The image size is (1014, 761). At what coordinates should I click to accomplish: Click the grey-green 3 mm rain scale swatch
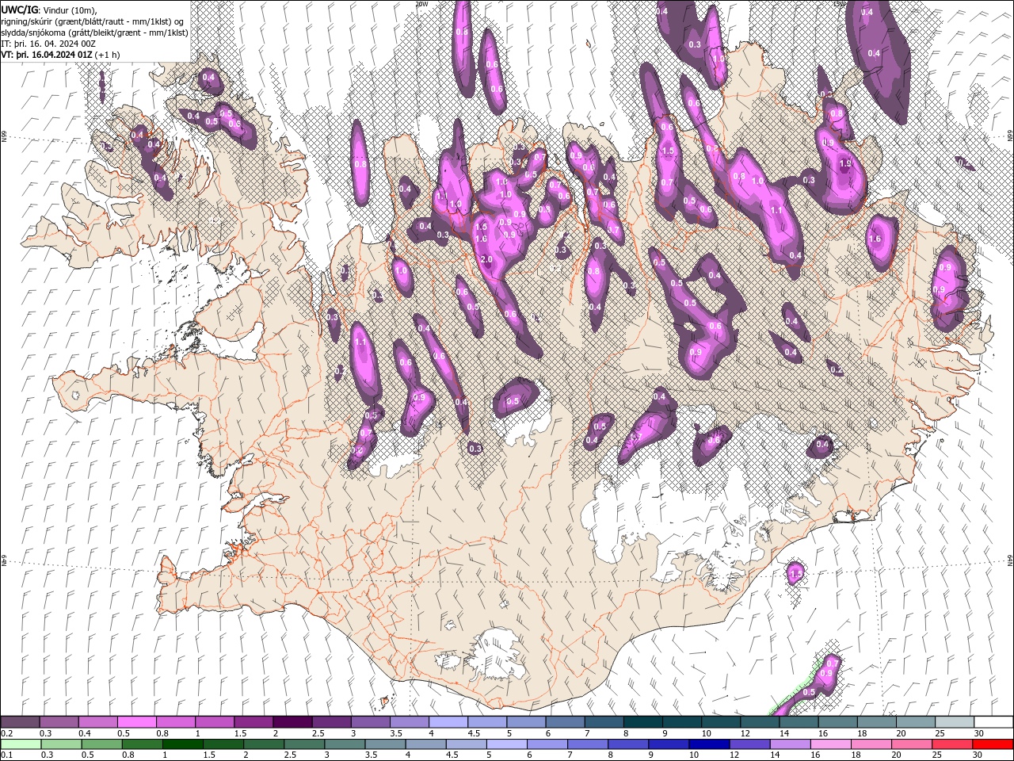(345, 744)
